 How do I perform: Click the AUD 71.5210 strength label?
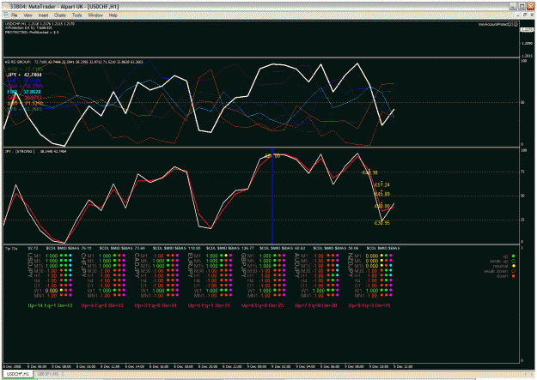pyautogui.click(x=25, y=103)
